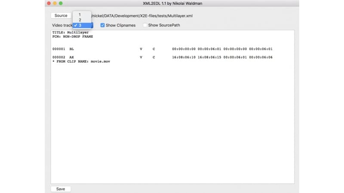The image size is (344, 193).
Task: Disable the Show Clipnames checkbox
Action: pos(102,25)
